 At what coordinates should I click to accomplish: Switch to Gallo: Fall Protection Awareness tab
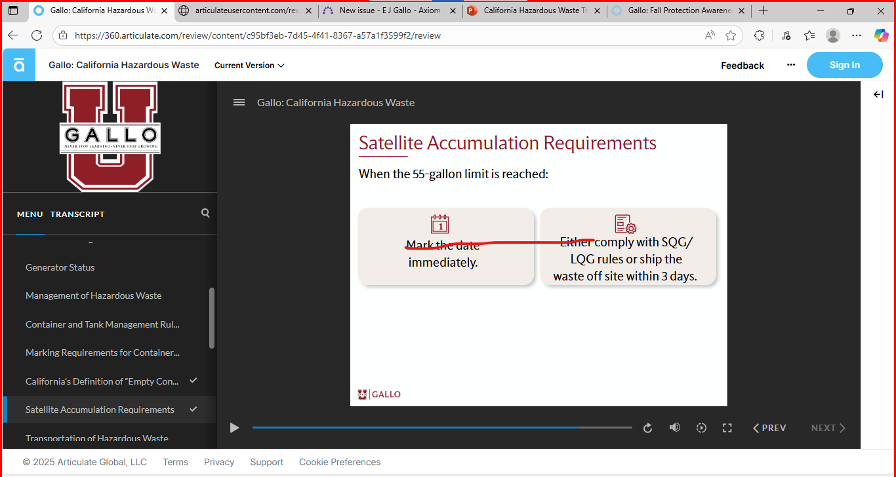(678, 10)
